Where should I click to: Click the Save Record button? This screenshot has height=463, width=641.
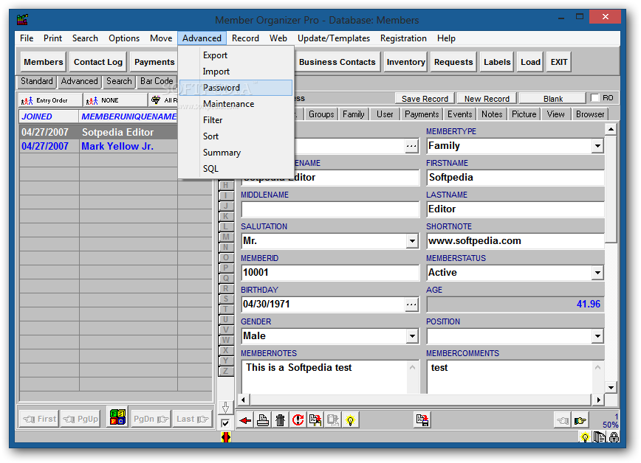425,98
